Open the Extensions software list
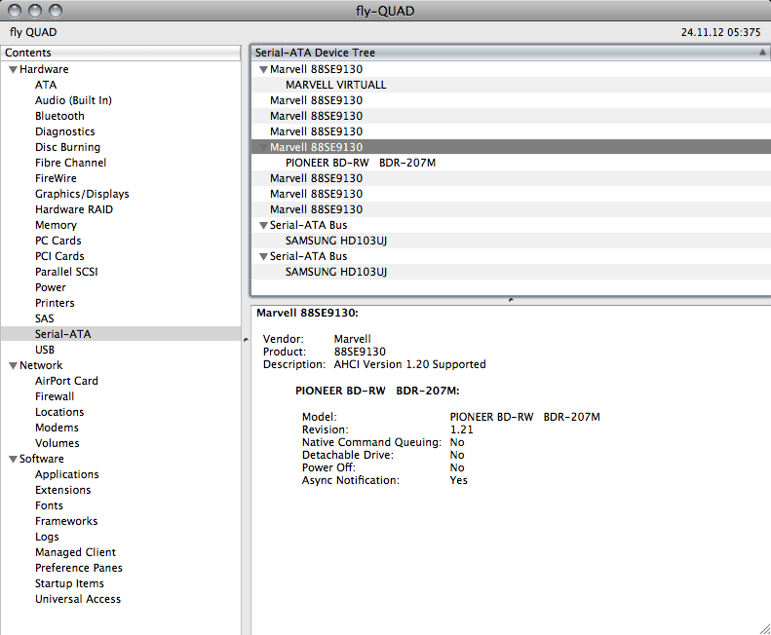771x635 pixels. click(x=62, y=490)
